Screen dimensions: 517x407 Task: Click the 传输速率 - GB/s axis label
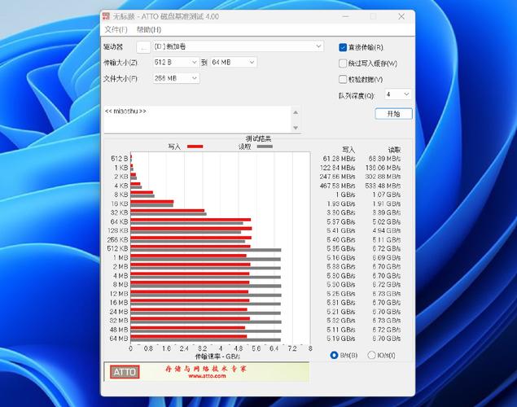pyautogui.click(x=217, y=357)
